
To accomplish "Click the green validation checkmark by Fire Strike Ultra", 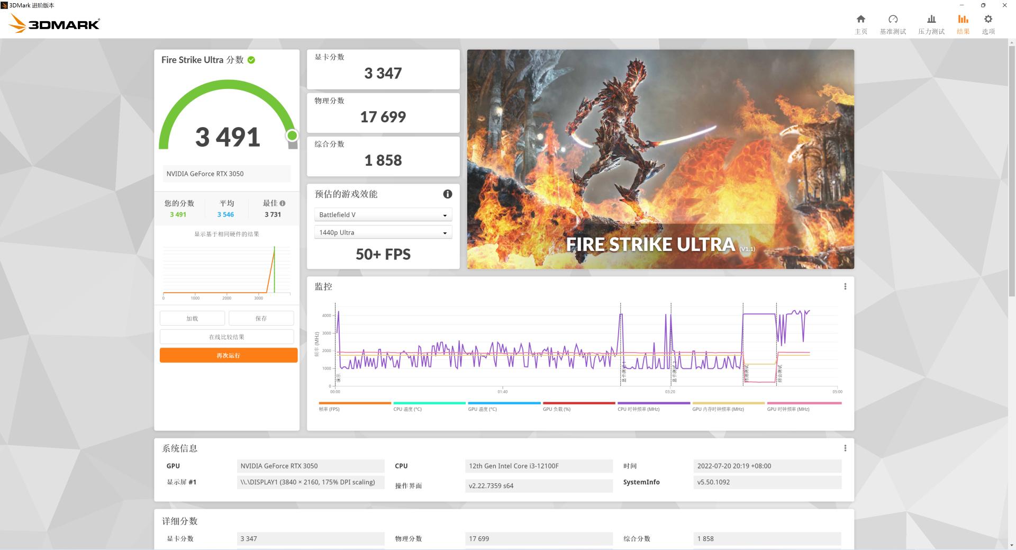I will pyautogui.click(x=251, y=60).
